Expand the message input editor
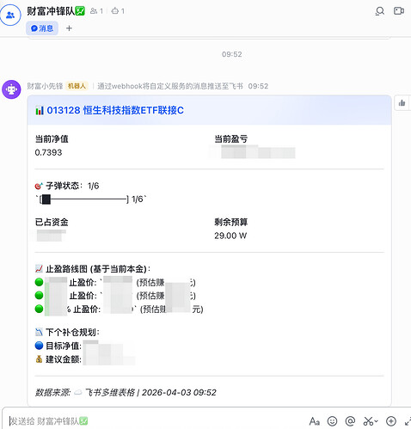Screen dimensions: 411x429 point(408,421)
